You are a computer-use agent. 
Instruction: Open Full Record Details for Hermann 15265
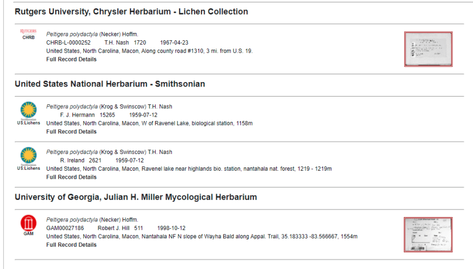pos(71,132)
